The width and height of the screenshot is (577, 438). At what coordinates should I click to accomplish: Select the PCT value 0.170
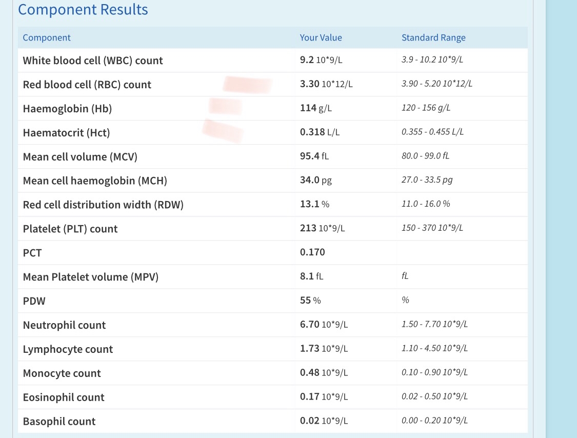[x=312, y=252]
